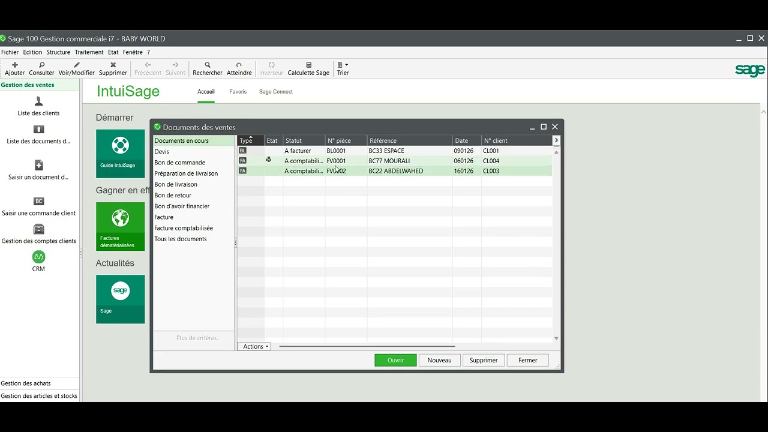The width and height of the screenshot is (768, 432).
Task: Click the BC22 ABDELWAHED reference cell
Action: [409, 171]
